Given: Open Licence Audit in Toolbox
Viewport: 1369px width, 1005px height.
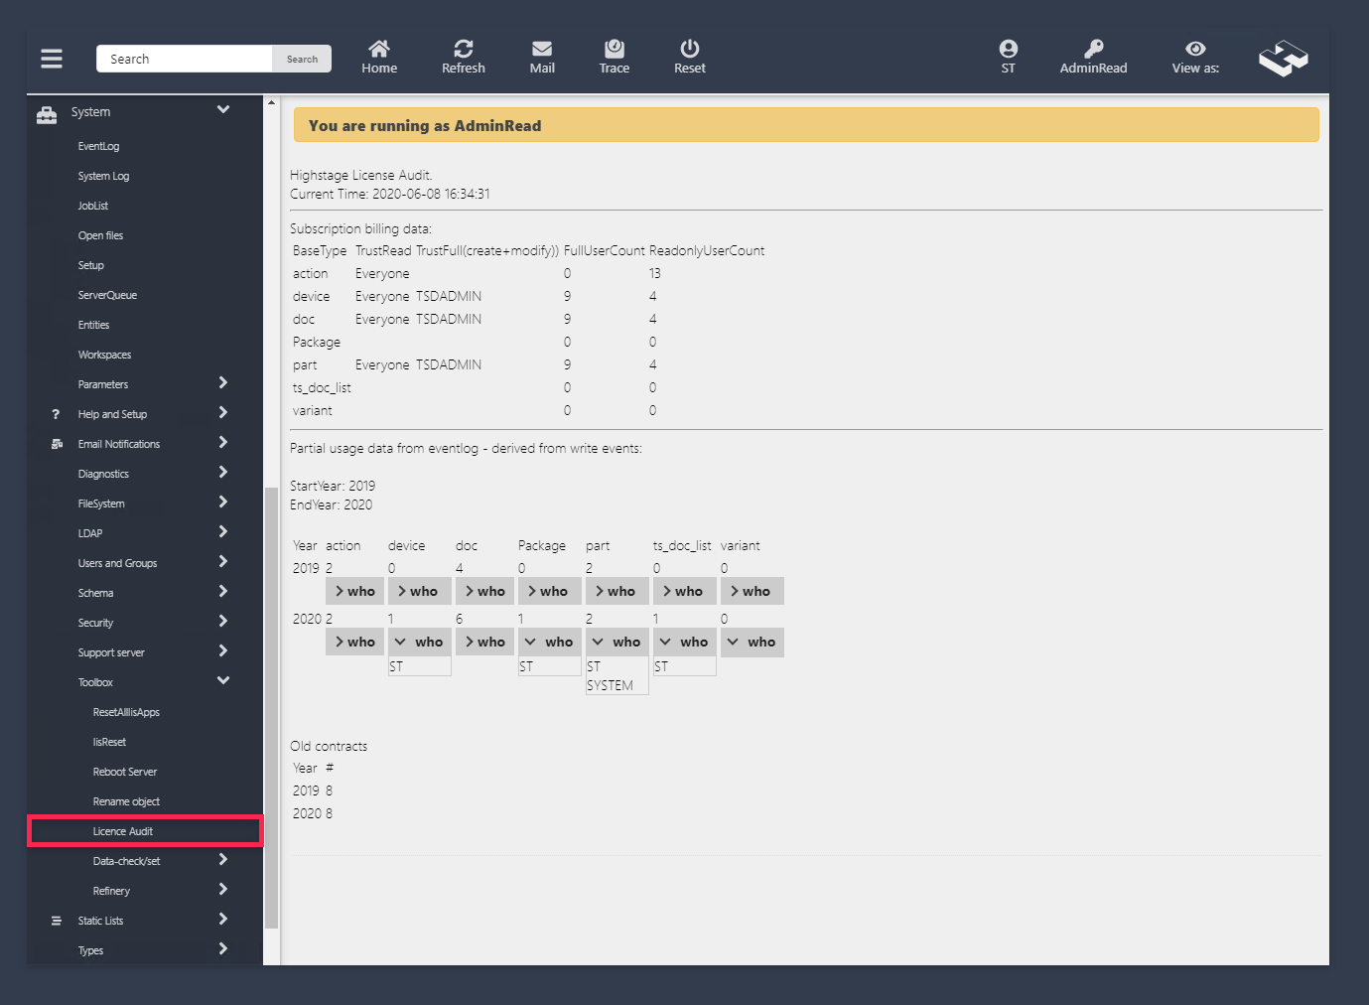Looking at the screenshot, I should tap(123, 831).
